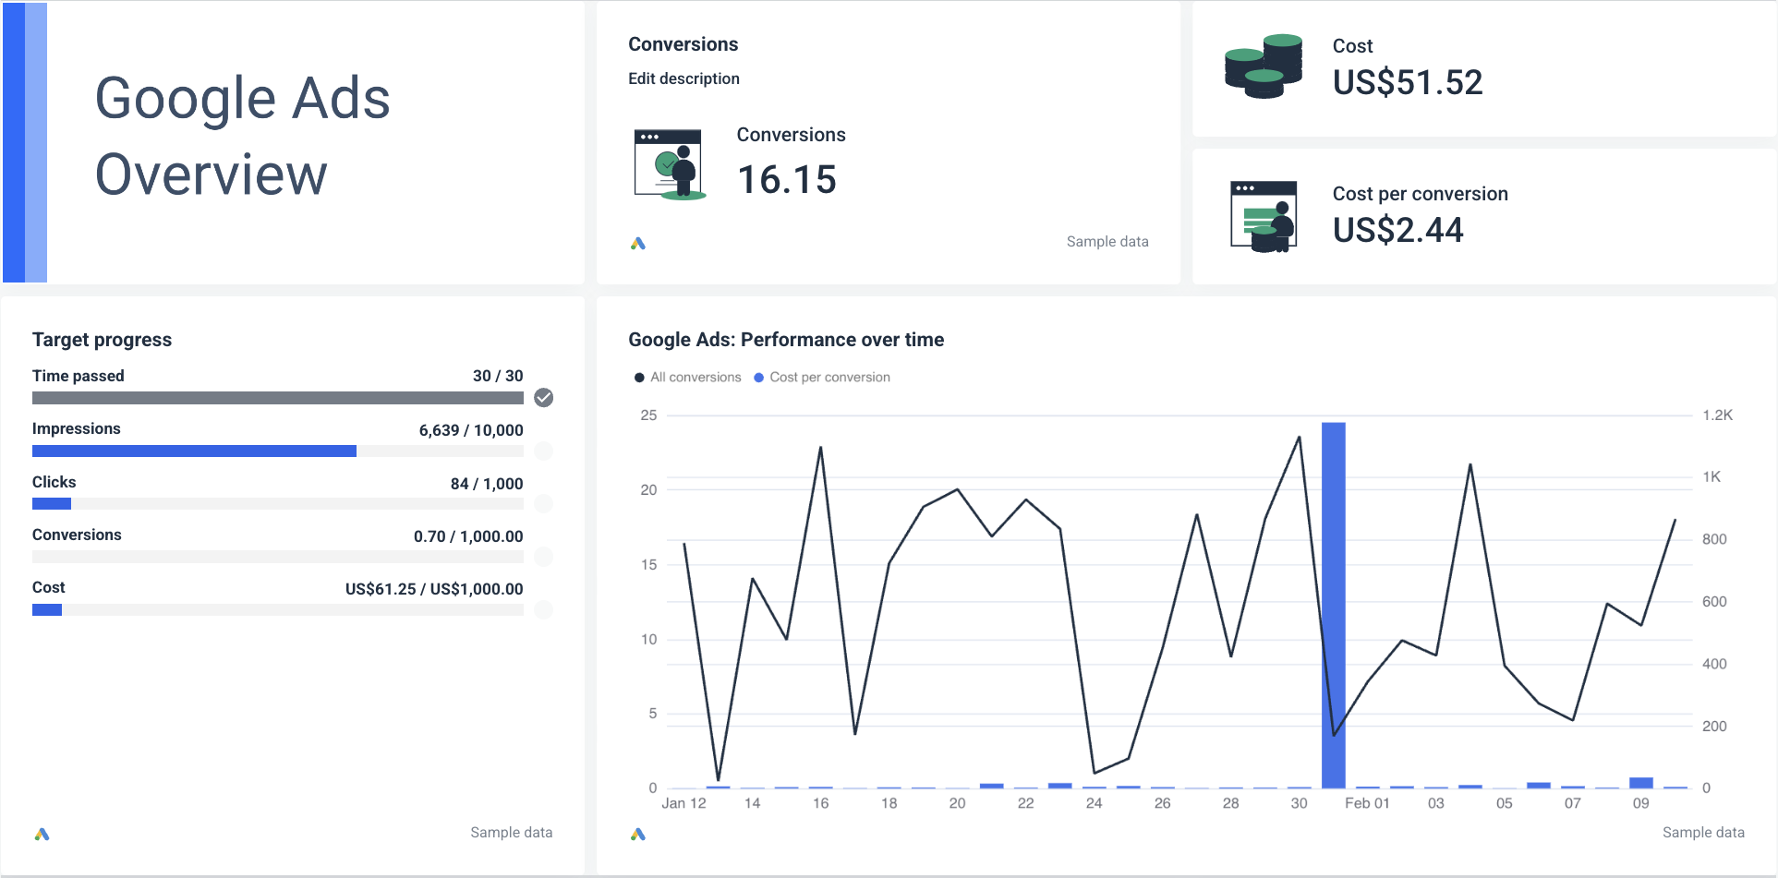
Task: Click the Conversions value 0.70 / 1,000.00
Action: pyautogui.click(x=468, y=536)
